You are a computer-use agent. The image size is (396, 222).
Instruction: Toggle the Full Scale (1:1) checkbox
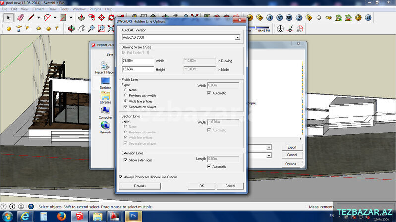point(124,53)
